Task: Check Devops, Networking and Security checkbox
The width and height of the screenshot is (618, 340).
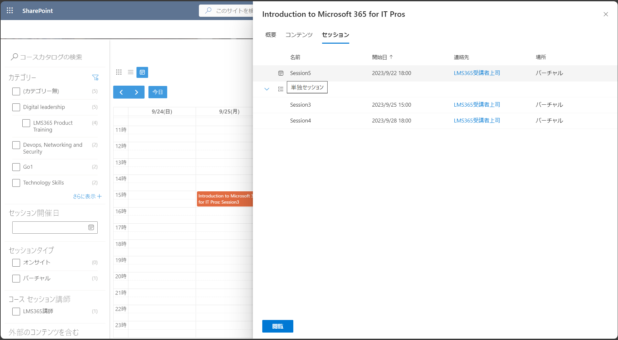Action: (x=16, y=145)
